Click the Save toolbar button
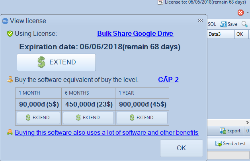 [x=229, y=24]
